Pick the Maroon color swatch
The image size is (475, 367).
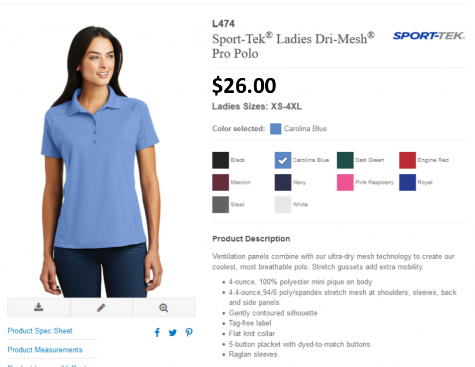[220, 182]
